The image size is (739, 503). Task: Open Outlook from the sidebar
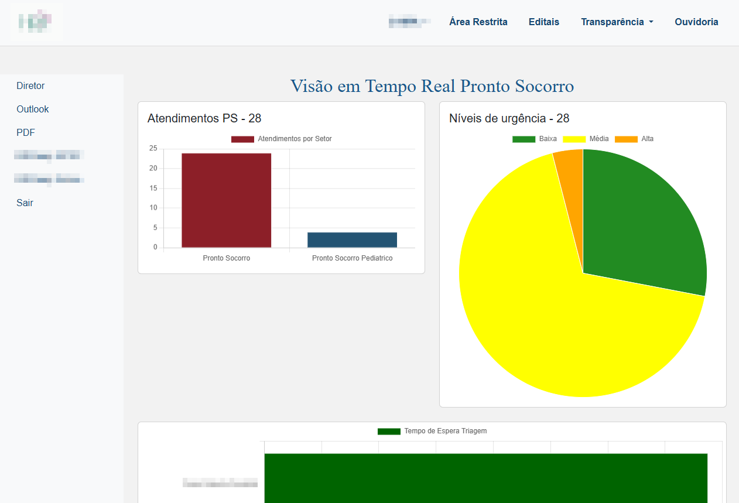[32, 109]
